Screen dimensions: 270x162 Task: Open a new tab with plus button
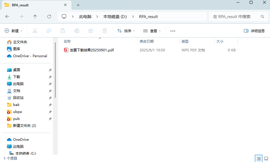(78, 5)
